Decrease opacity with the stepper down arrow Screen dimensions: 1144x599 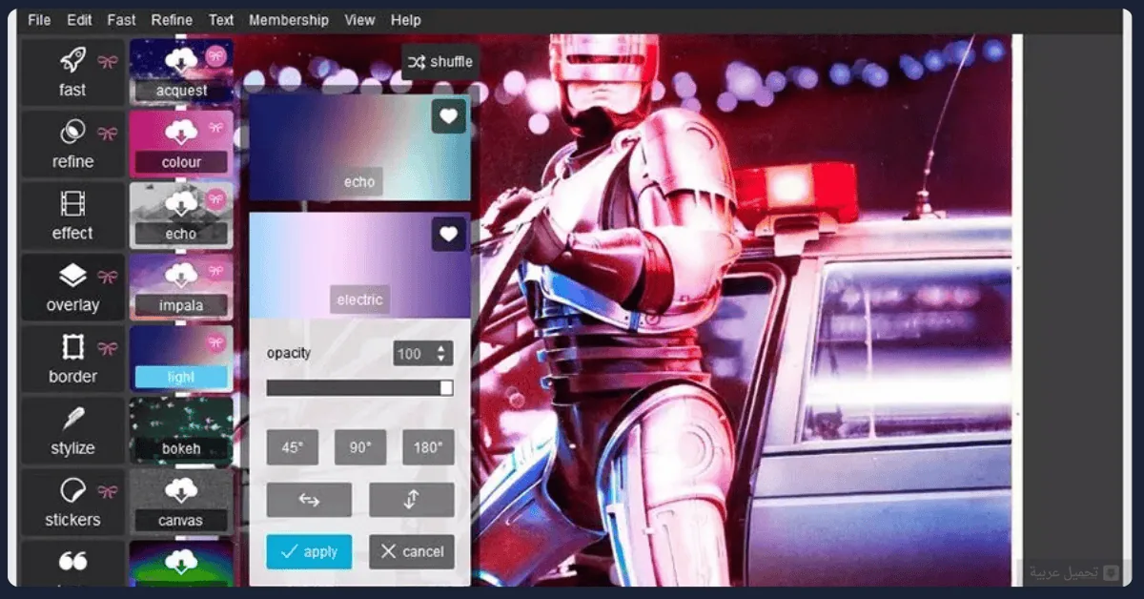440,360
